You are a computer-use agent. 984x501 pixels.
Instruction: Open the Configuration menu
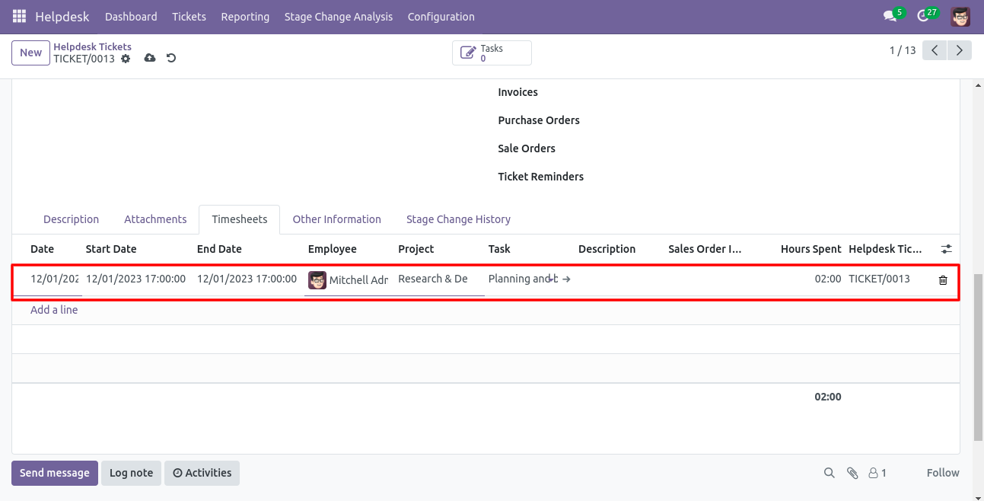click(x=441, y=16)
